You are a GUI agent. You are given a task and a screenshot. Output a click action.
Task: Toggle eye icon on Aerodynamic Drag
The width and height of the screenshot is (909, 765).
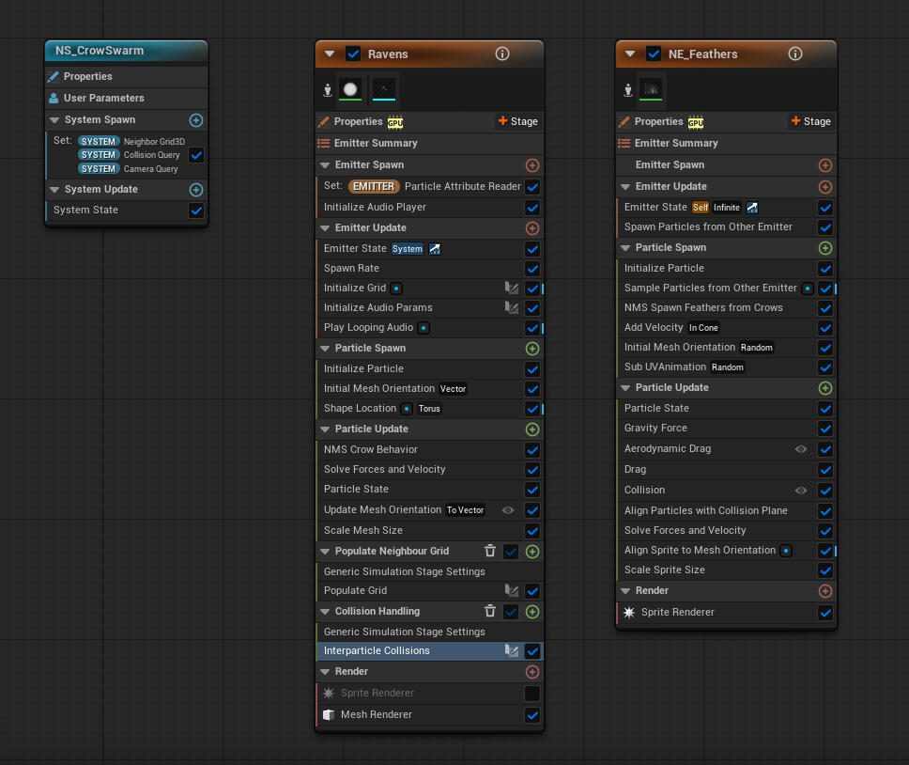801,449
